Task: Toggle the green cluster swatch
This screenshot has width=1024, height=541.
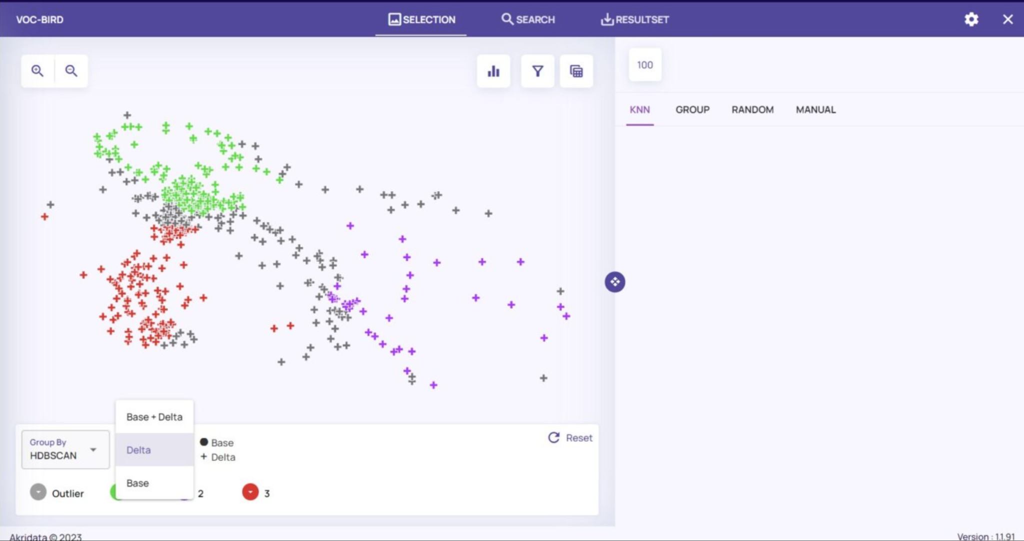Action: (x=112, y=493)
